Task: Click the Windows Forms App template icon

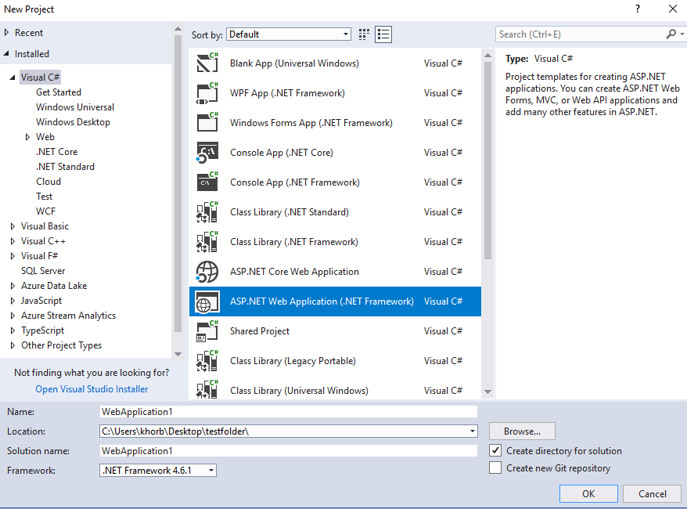Action: click(x=207, y=122)
